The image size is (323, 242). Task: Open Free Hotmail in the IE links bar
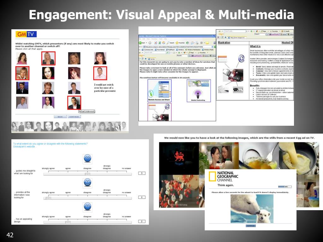tap(160, 49)
